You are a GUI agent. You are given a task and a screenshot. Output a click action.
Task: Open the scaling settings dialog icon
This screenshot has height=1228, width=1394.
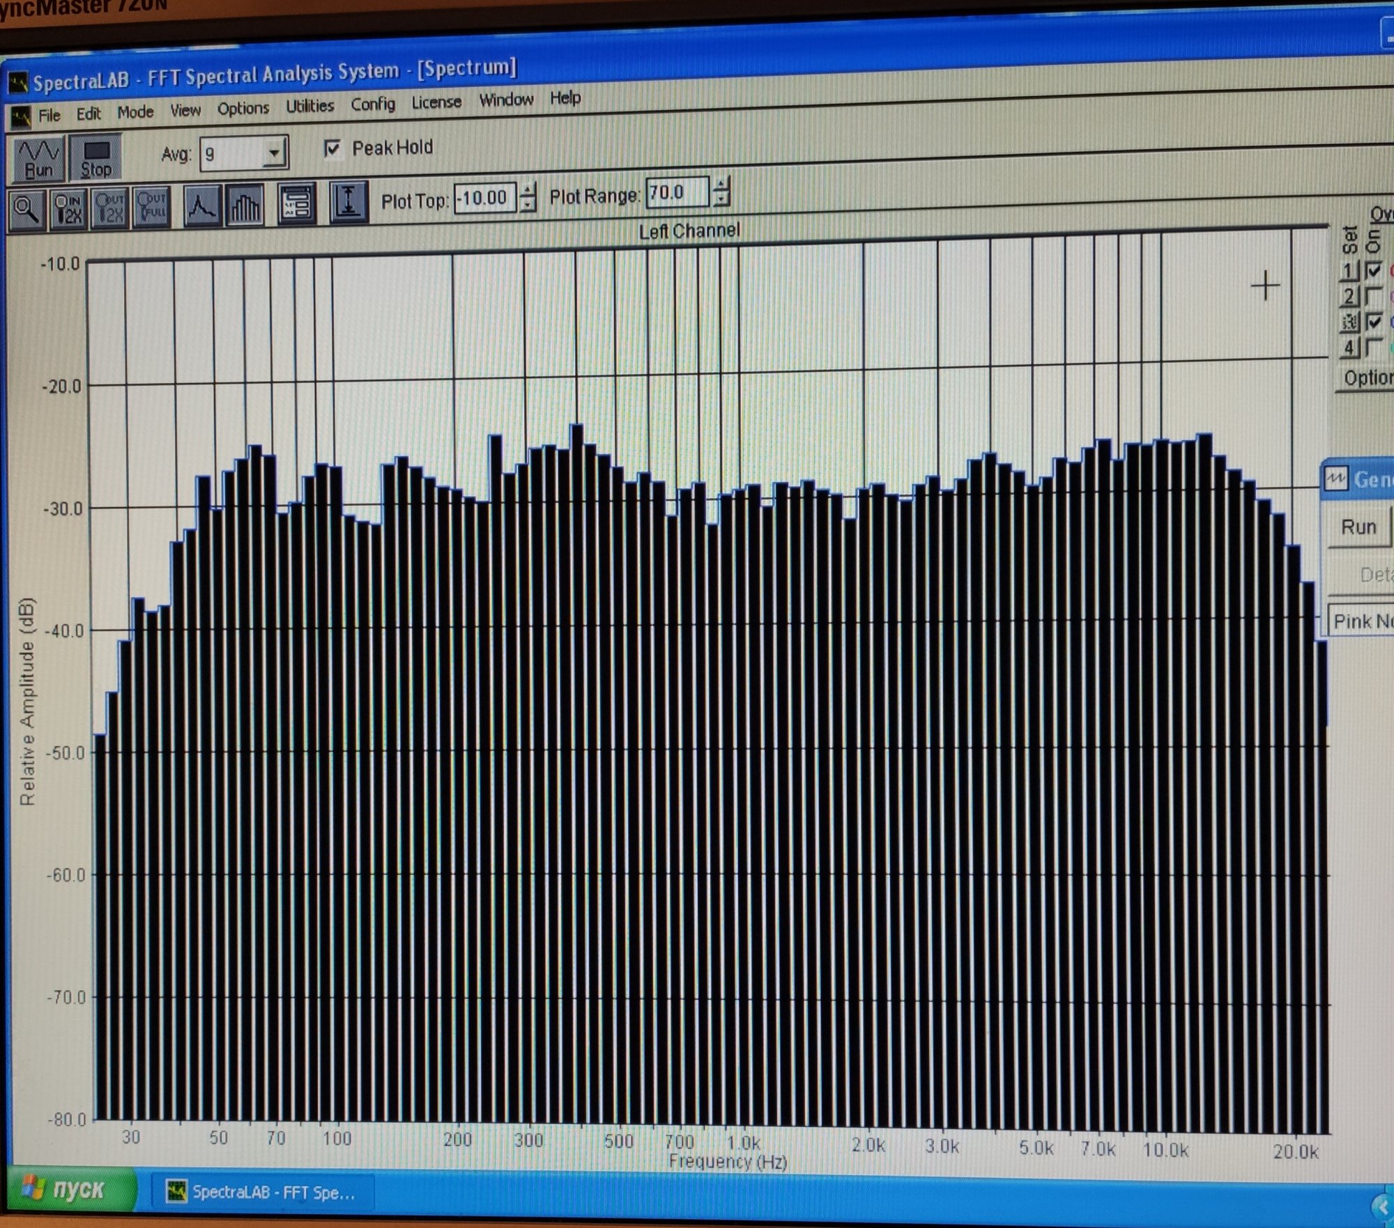point(296,204)
